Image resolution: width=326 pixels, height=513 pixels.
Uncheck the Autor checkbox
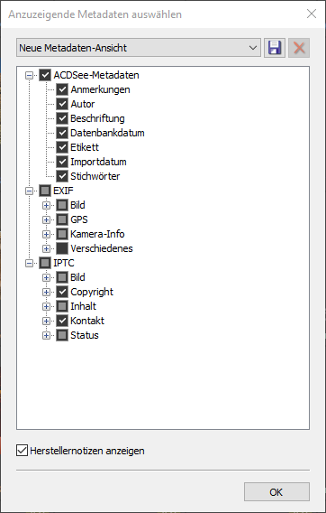coord(62,104)
